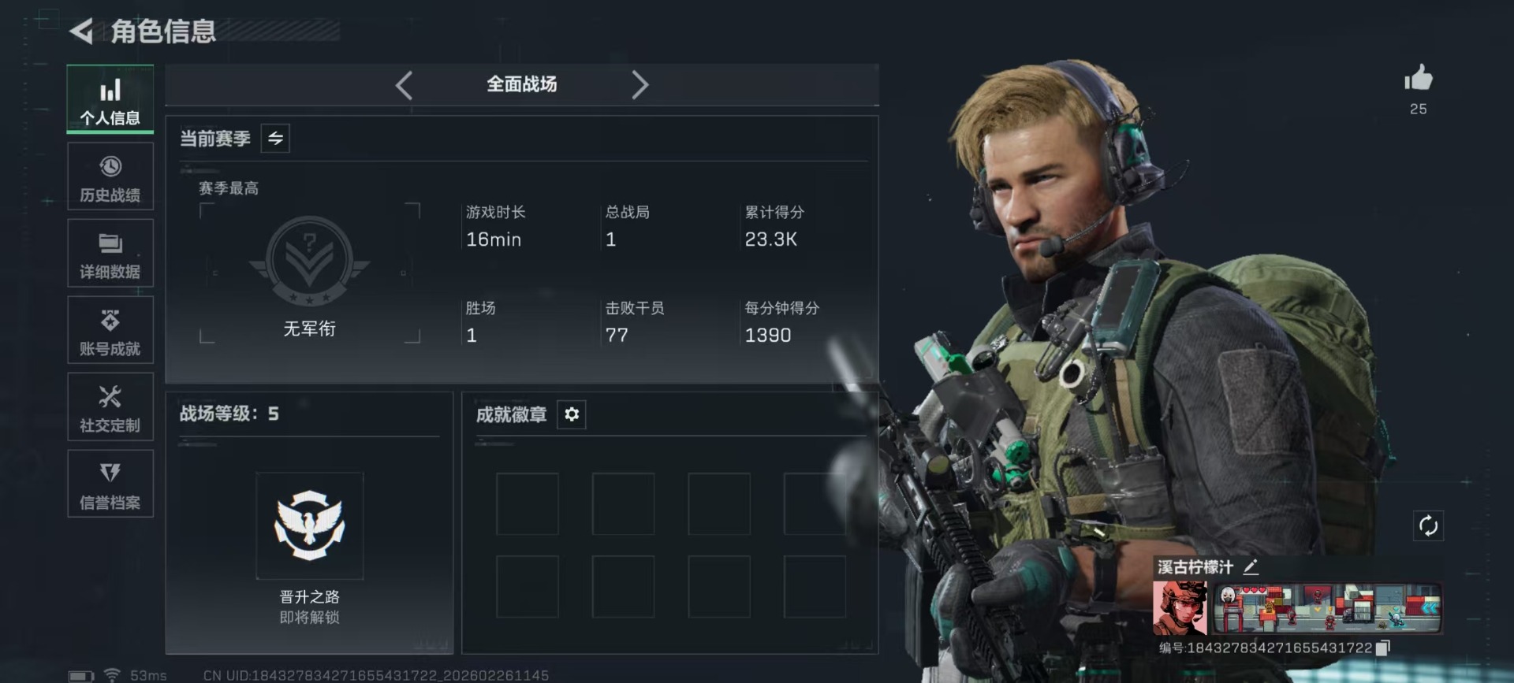Click the 无军衔 rank badge emblem
This screenshot has width=1514, height=683.
(309, 262)
